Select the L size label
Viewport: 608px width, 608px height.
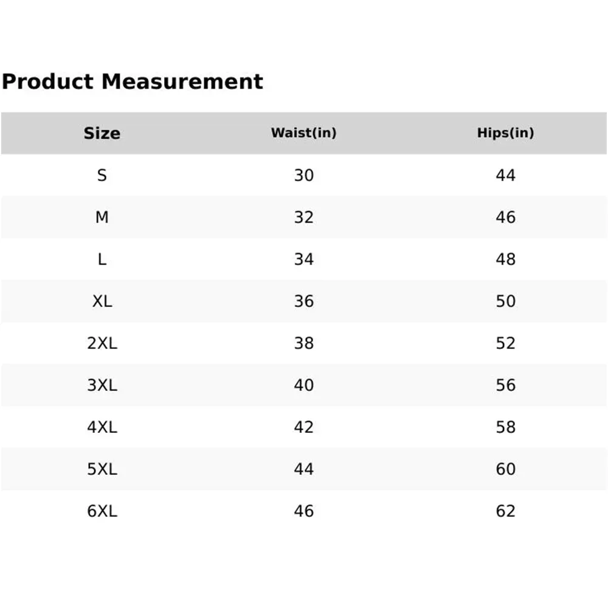pos(102,260)
